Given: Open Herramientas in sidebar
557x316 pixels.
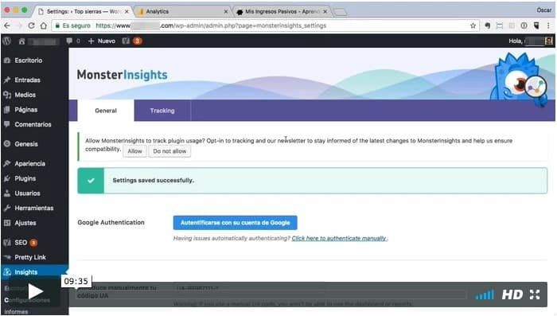Looking at the screenshot, I should point(34,208).
